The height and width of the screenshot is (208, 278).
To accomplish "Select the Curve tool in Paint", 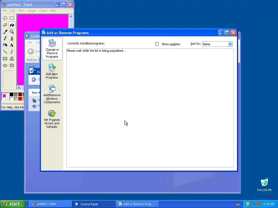I will (x=12, y=52).
